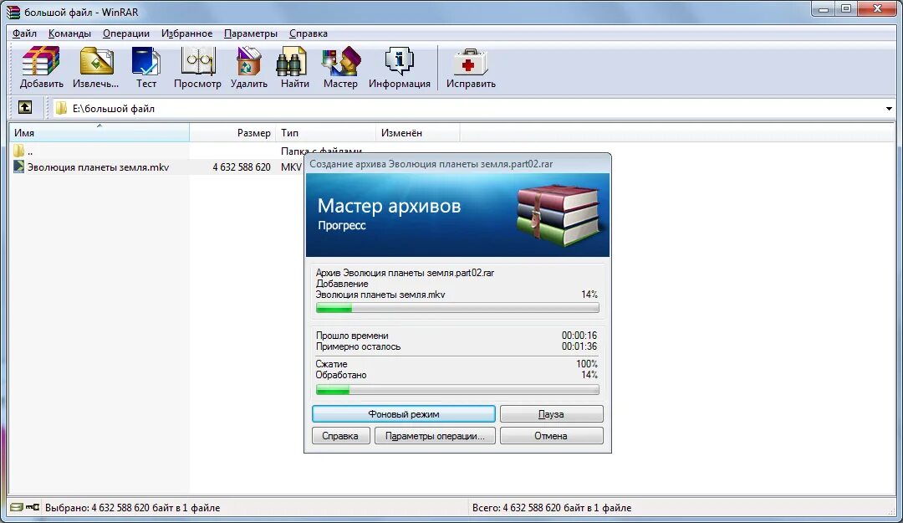Minimize the WinRAR window
Viewport: 903px width, 523px height.
(x=824, y=8)
